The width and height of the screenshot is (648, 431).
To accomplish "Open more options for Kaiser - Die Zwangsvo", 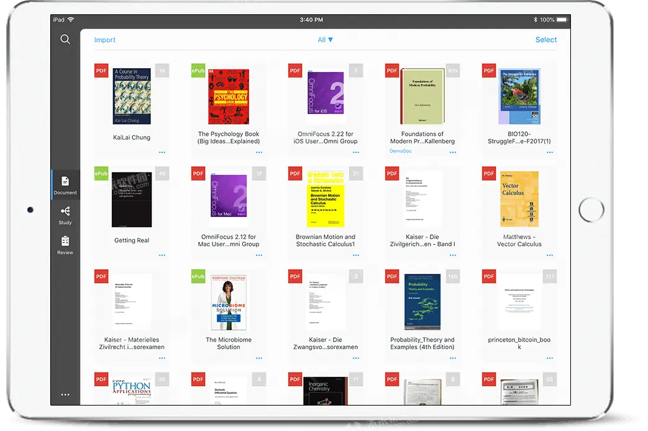I will pyautogui.click(x=356, y=358).
